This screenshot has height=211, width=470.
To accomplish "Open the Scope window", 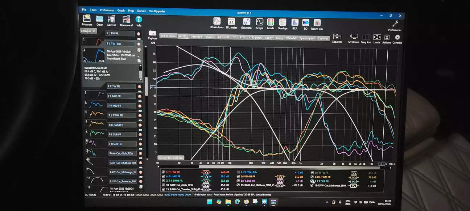I will pyautogui.click(x=260, y=23).
